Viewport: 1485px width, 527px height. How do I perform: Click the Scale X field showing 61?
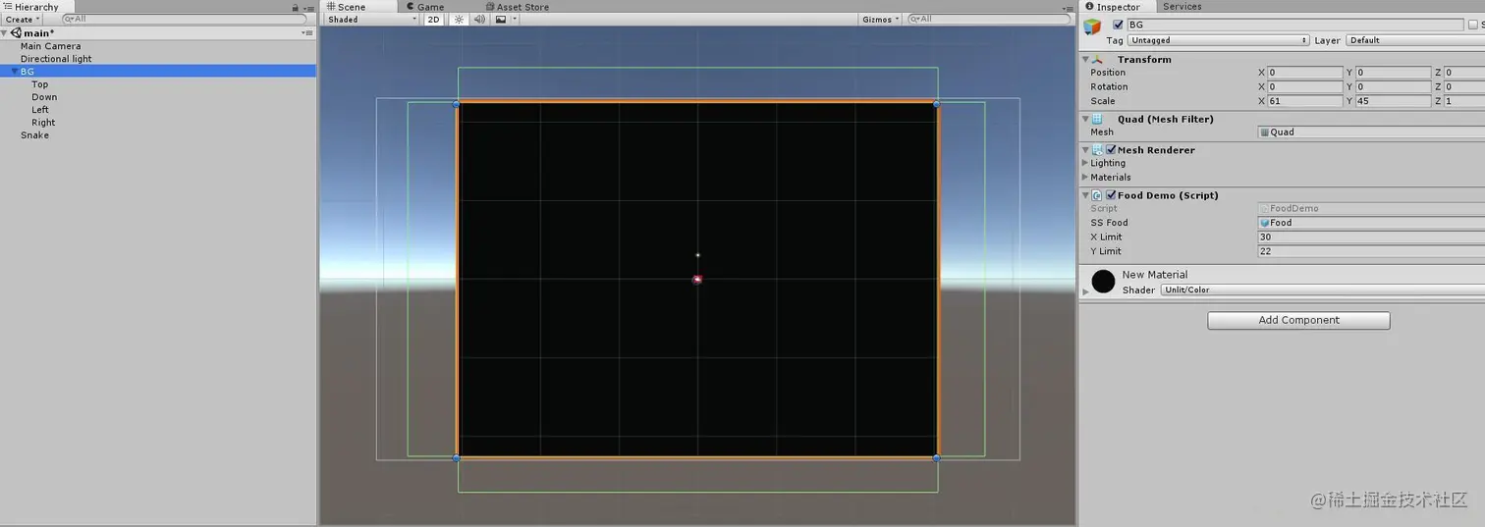(x=1304, y=101)
